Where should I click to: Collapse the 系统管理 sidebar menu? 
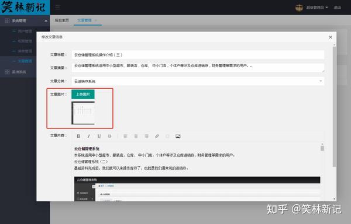[x=25, y=21]
